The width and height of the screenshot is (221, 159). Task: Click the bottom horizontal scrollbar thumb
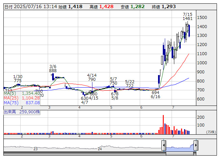179,154
